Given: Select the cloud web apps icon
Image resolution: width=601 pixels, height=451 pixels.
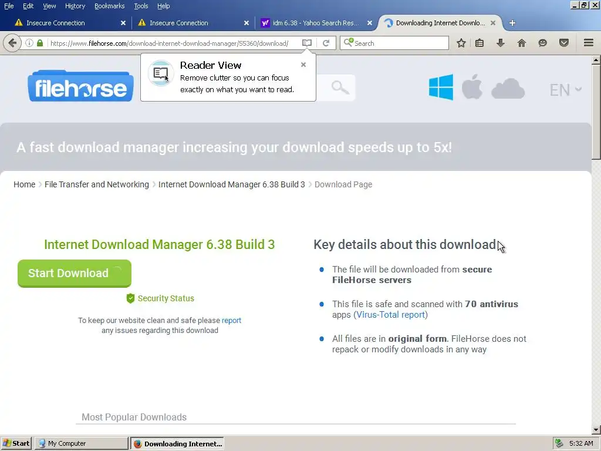Looking at the screenshot, I should tap(508, 89).
